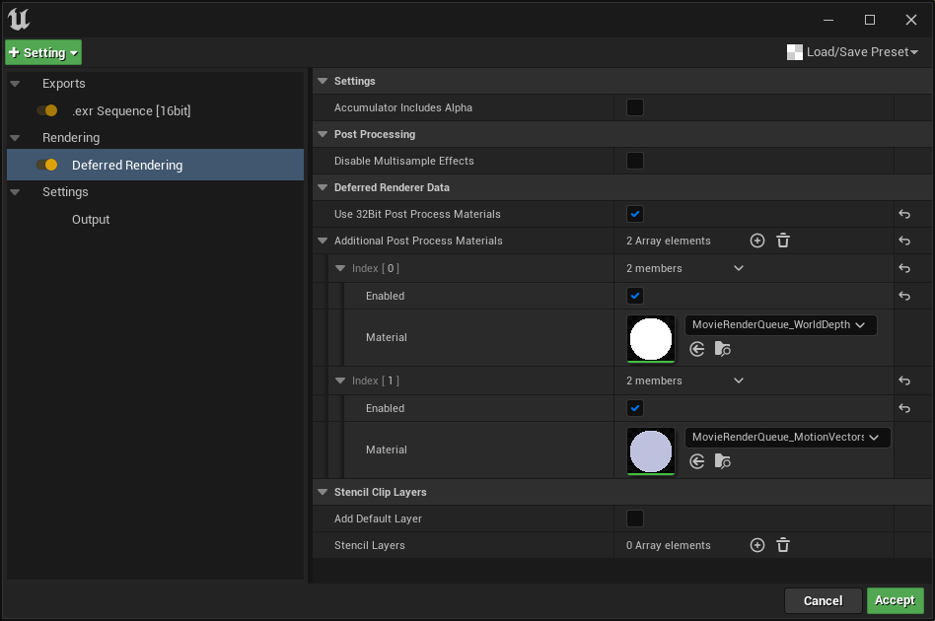Disable the Enabled checkbox under Index 1

634,408
